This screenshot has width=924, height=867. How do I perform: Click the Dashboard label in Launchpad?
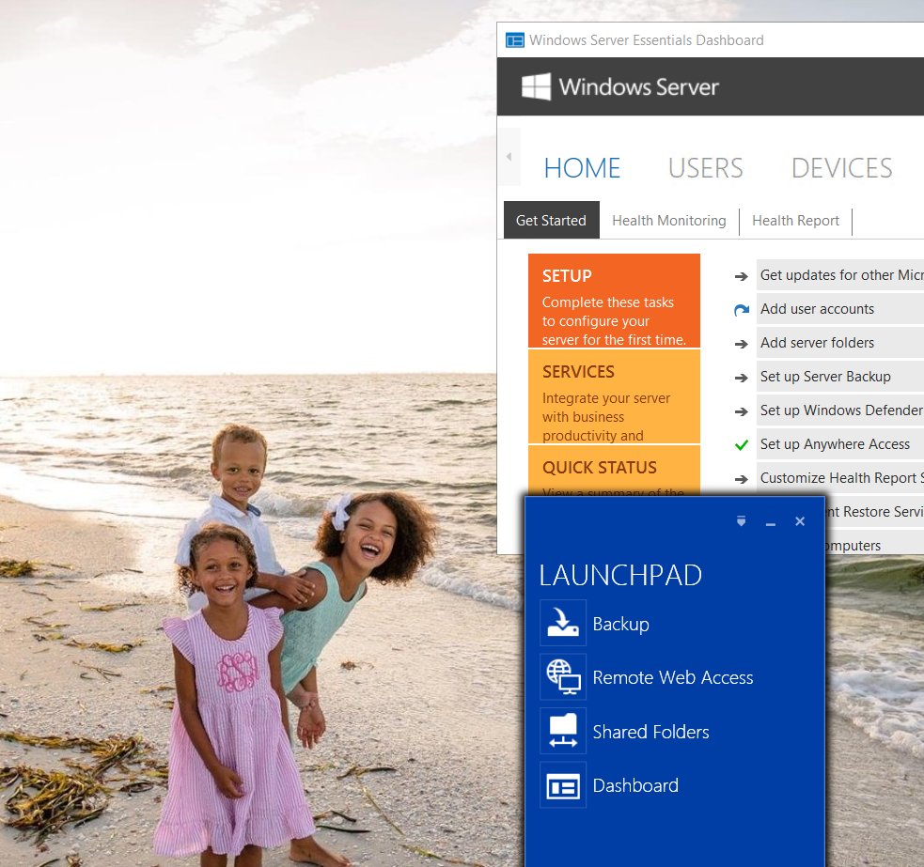[x=635, y=785]
